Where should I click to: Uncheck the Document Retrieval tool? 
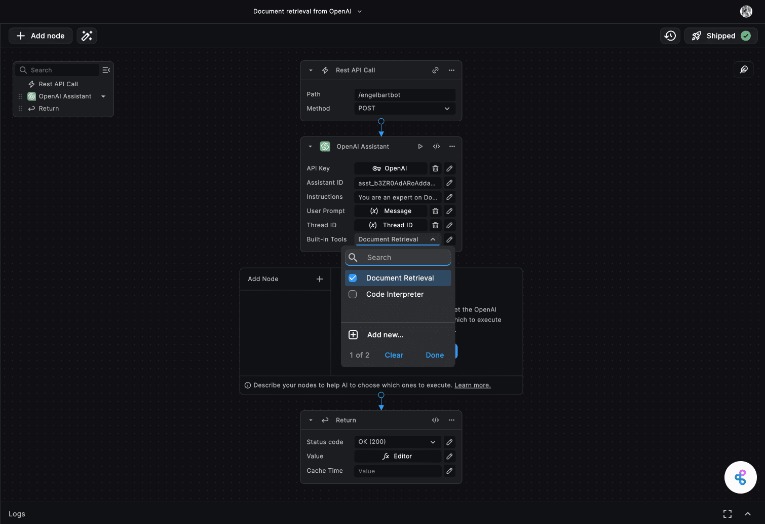coord(353,277)
